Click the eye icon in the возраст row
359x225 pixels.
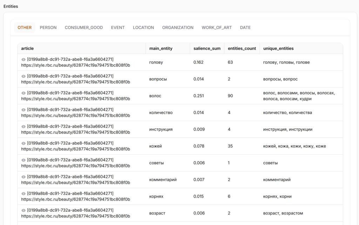click(23, 211)
